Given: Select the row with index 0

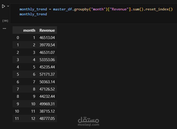Looking at the screenshot, I should pos(18,37).
